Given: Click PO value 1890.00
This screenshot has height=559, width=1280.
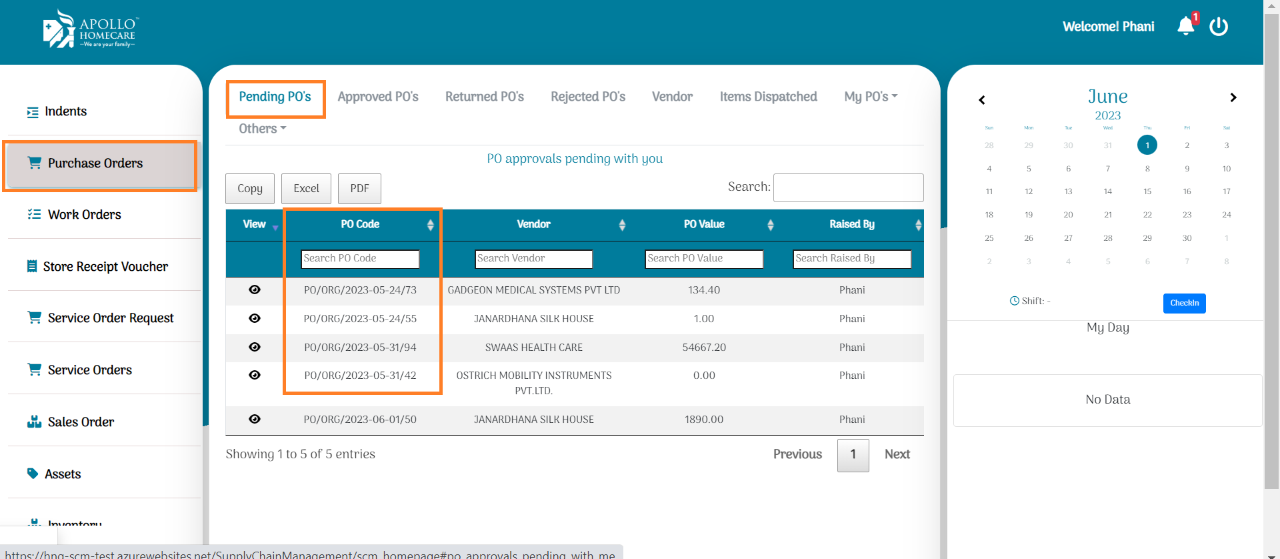Looking at the screenshot, I should [704, 420].
